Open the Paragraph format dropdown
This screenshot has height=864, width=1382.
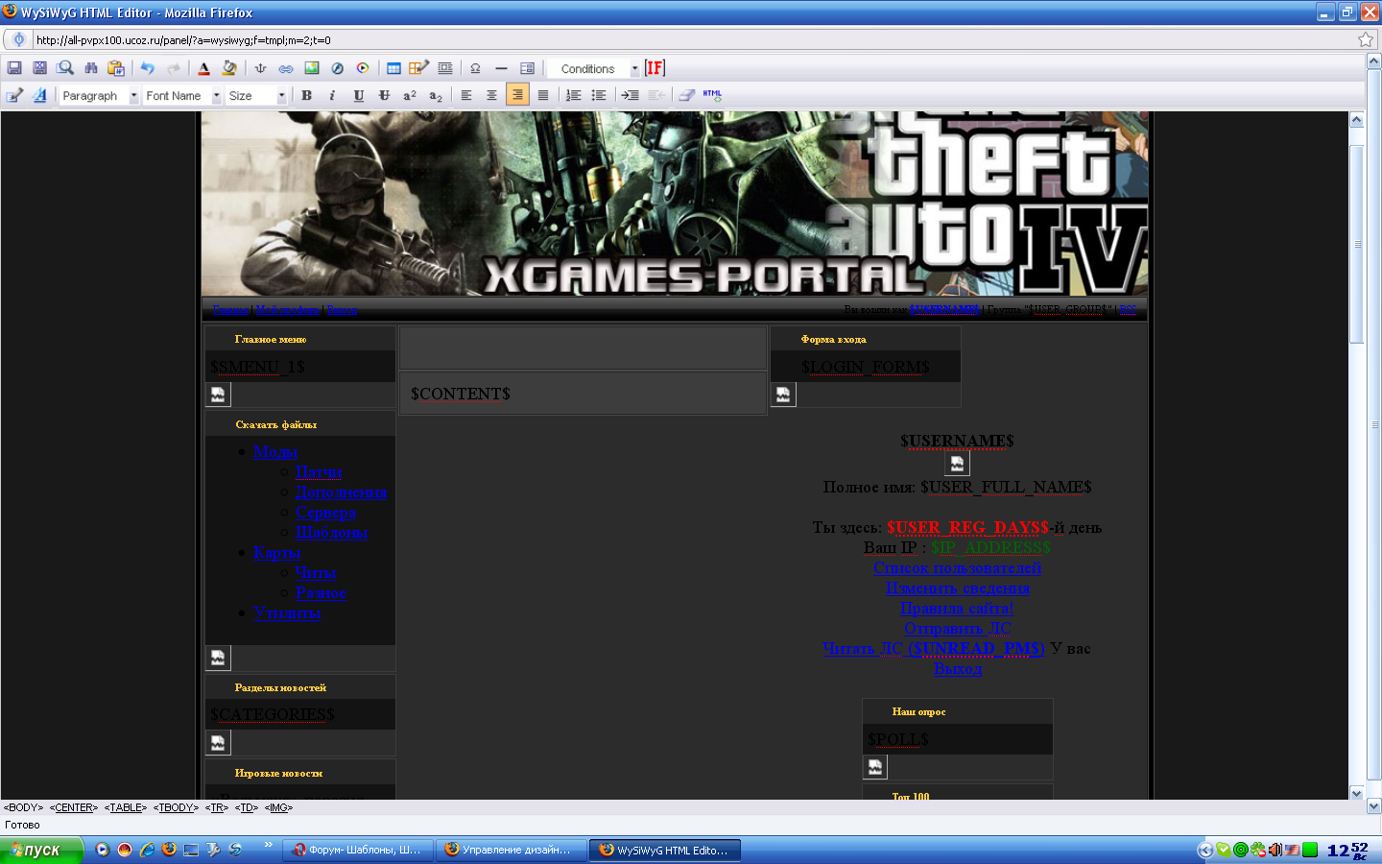click(x=100, y=96)
